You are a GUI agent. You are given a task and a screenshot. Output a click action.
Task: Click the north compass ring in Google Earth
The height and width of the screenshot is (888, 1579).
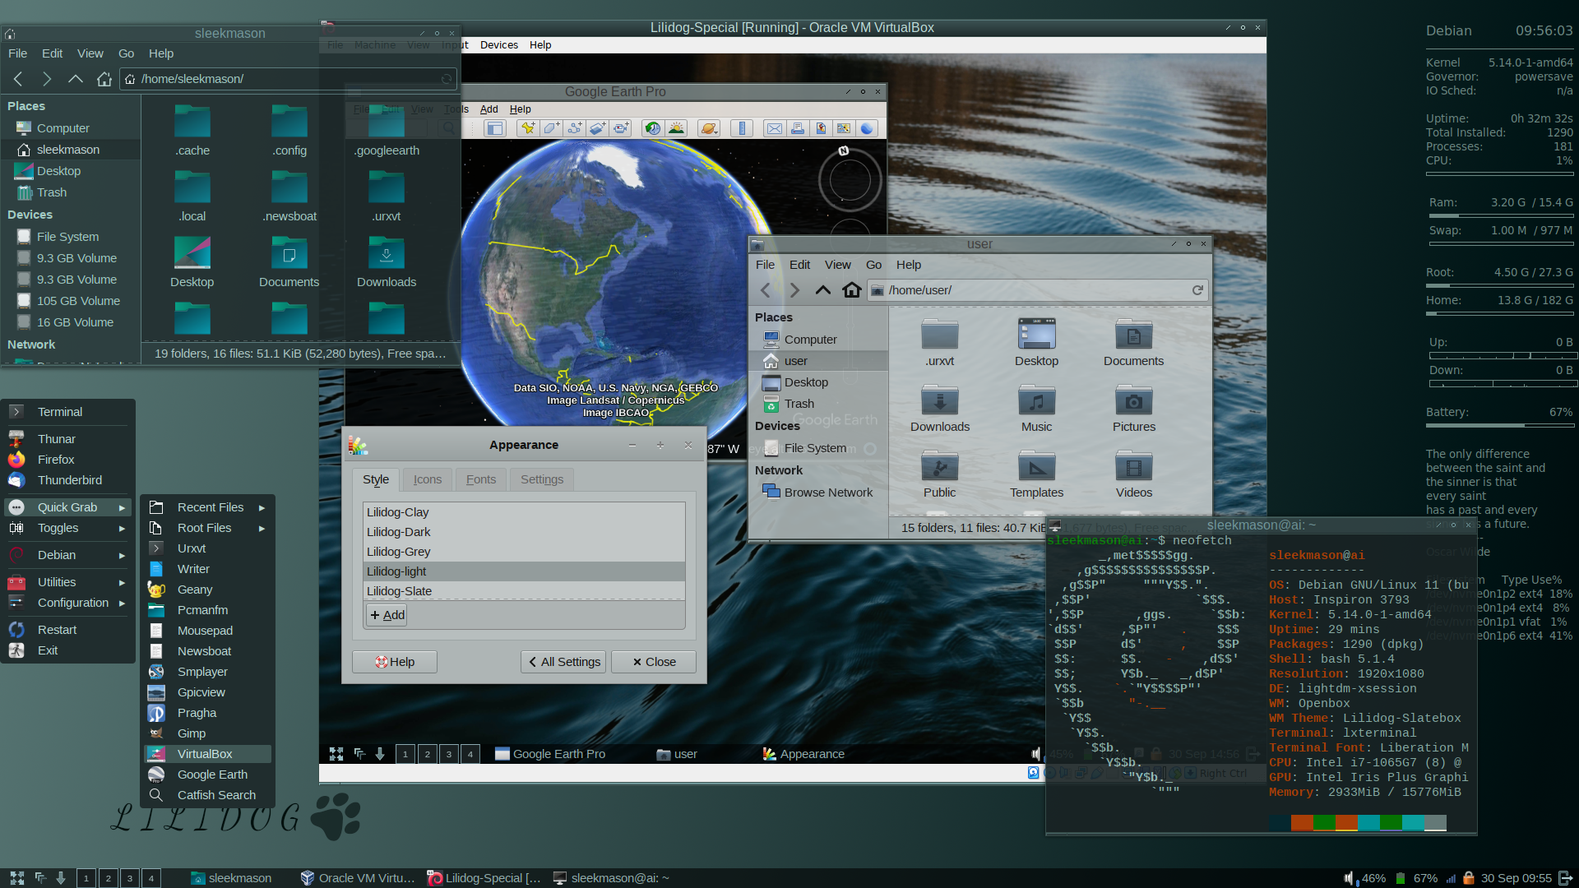[850, 180]
